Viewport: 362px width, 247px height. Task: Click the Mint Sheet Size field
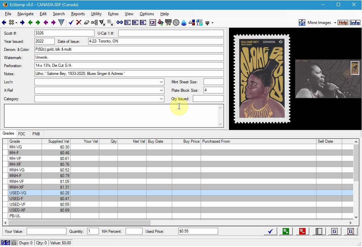pyautogui.click(x=213, y=82)
